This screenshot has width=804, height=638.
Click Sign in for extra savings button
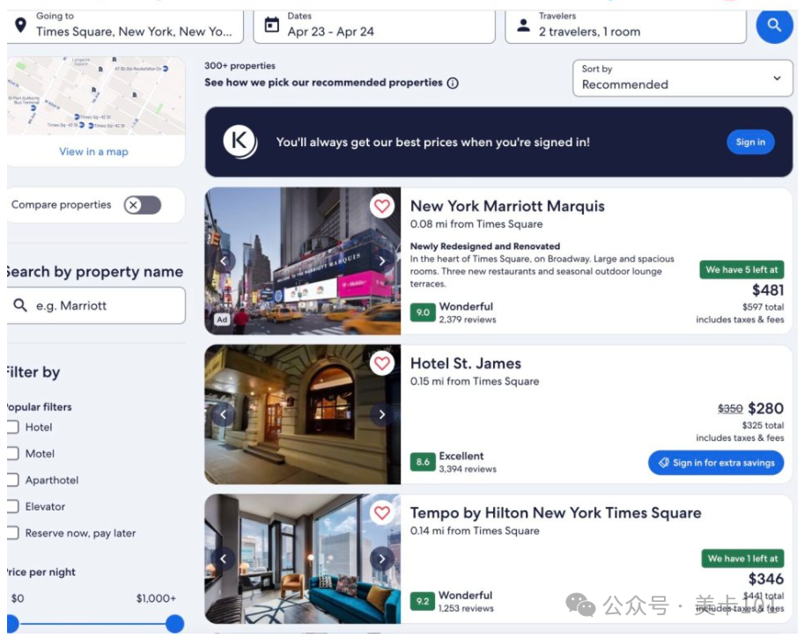click(x=716, y=463)
